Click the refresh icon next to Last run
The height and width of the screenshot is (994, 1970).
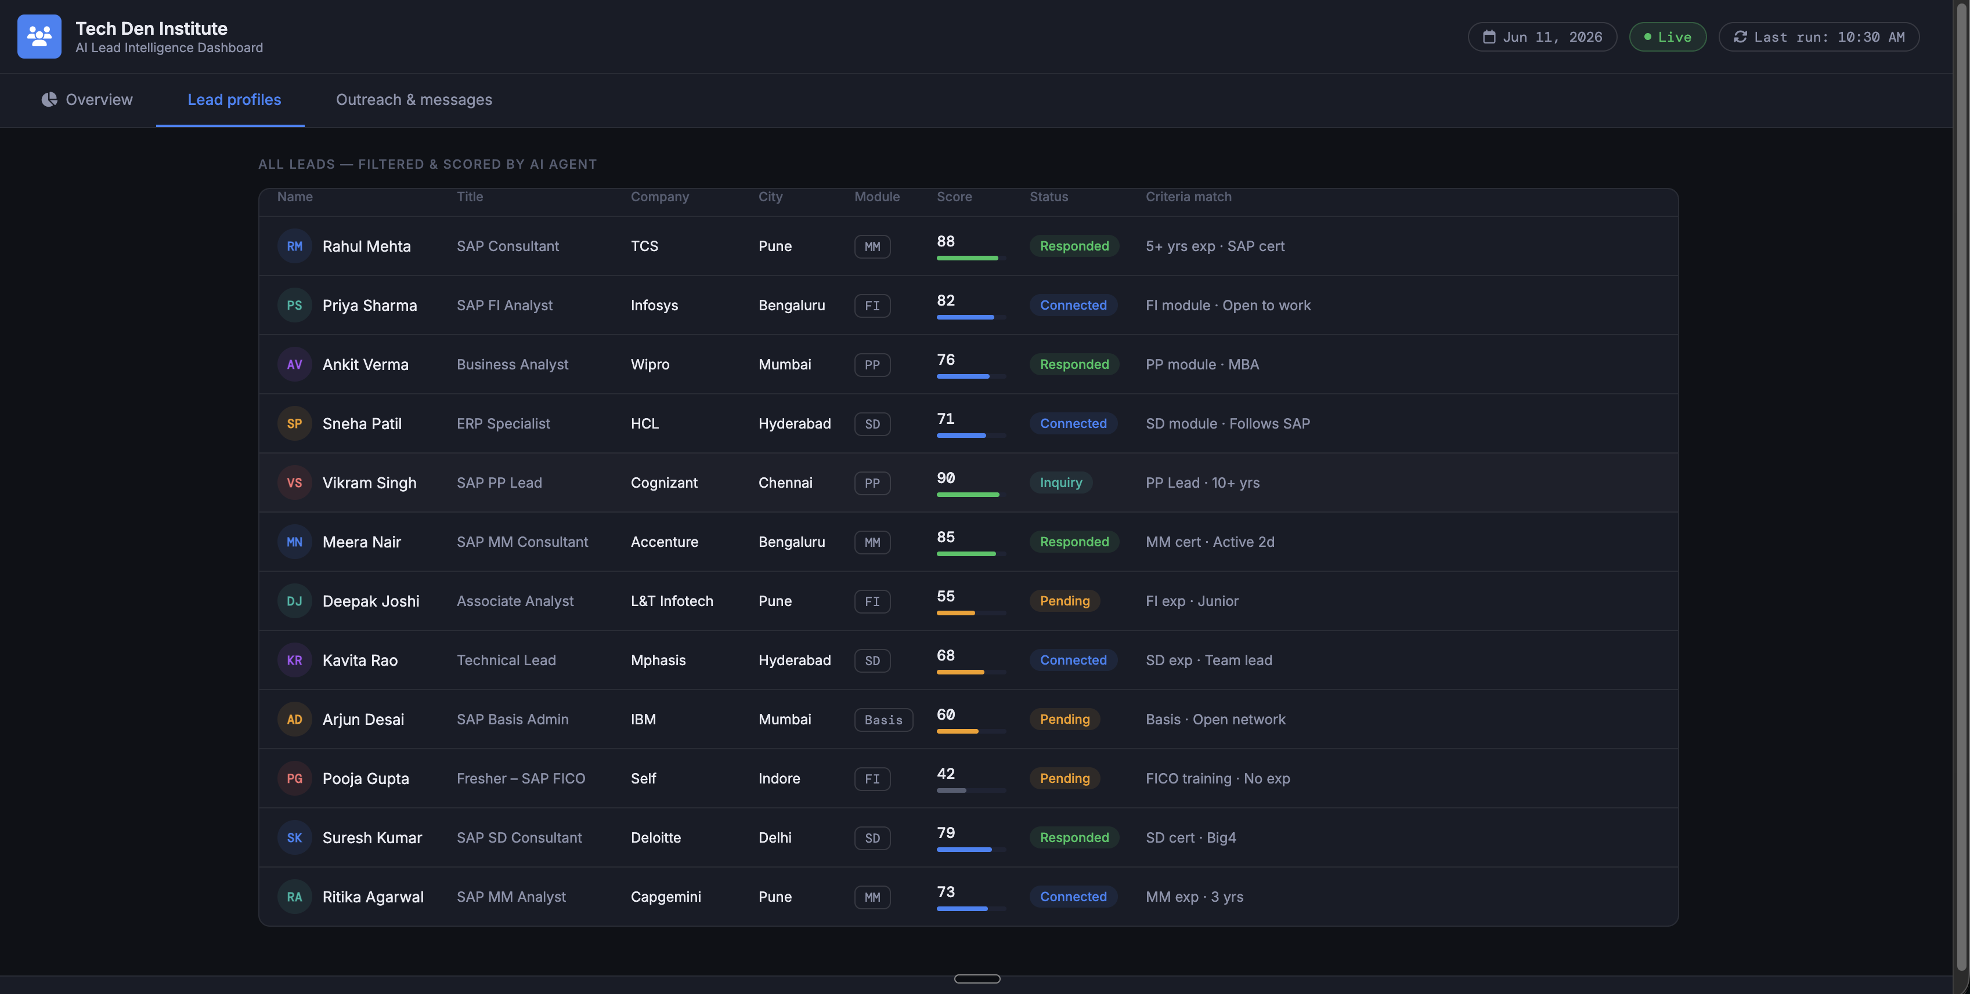point(1740,37)
